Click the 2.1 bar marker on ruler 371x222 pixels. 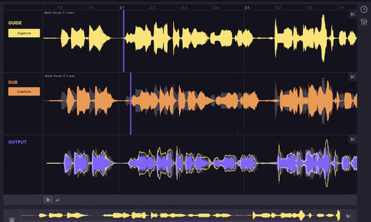122,8
